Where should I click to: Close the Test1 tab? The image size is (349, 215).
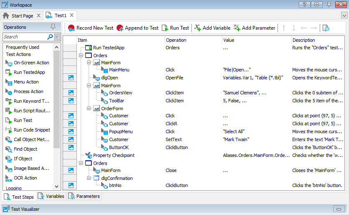pos(71,15)
